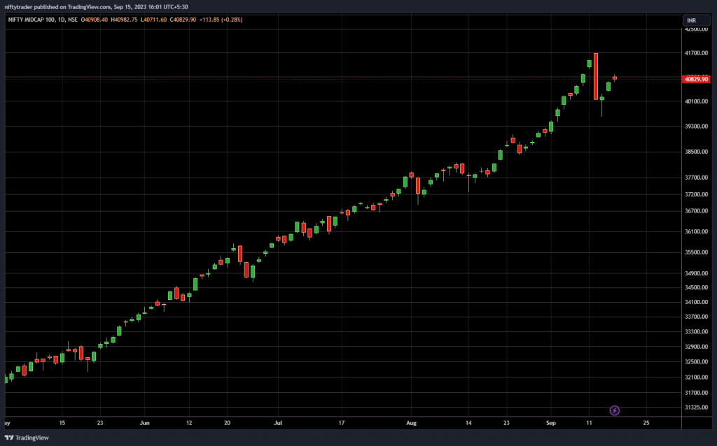Click the 20 date label before Jul
Screen dimensions: 717x446
click(228, 423)
